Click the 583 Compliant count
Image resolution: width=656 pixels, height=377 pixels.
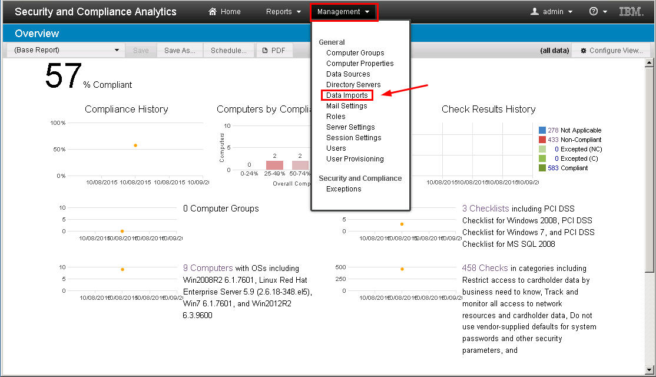point(553,168)
